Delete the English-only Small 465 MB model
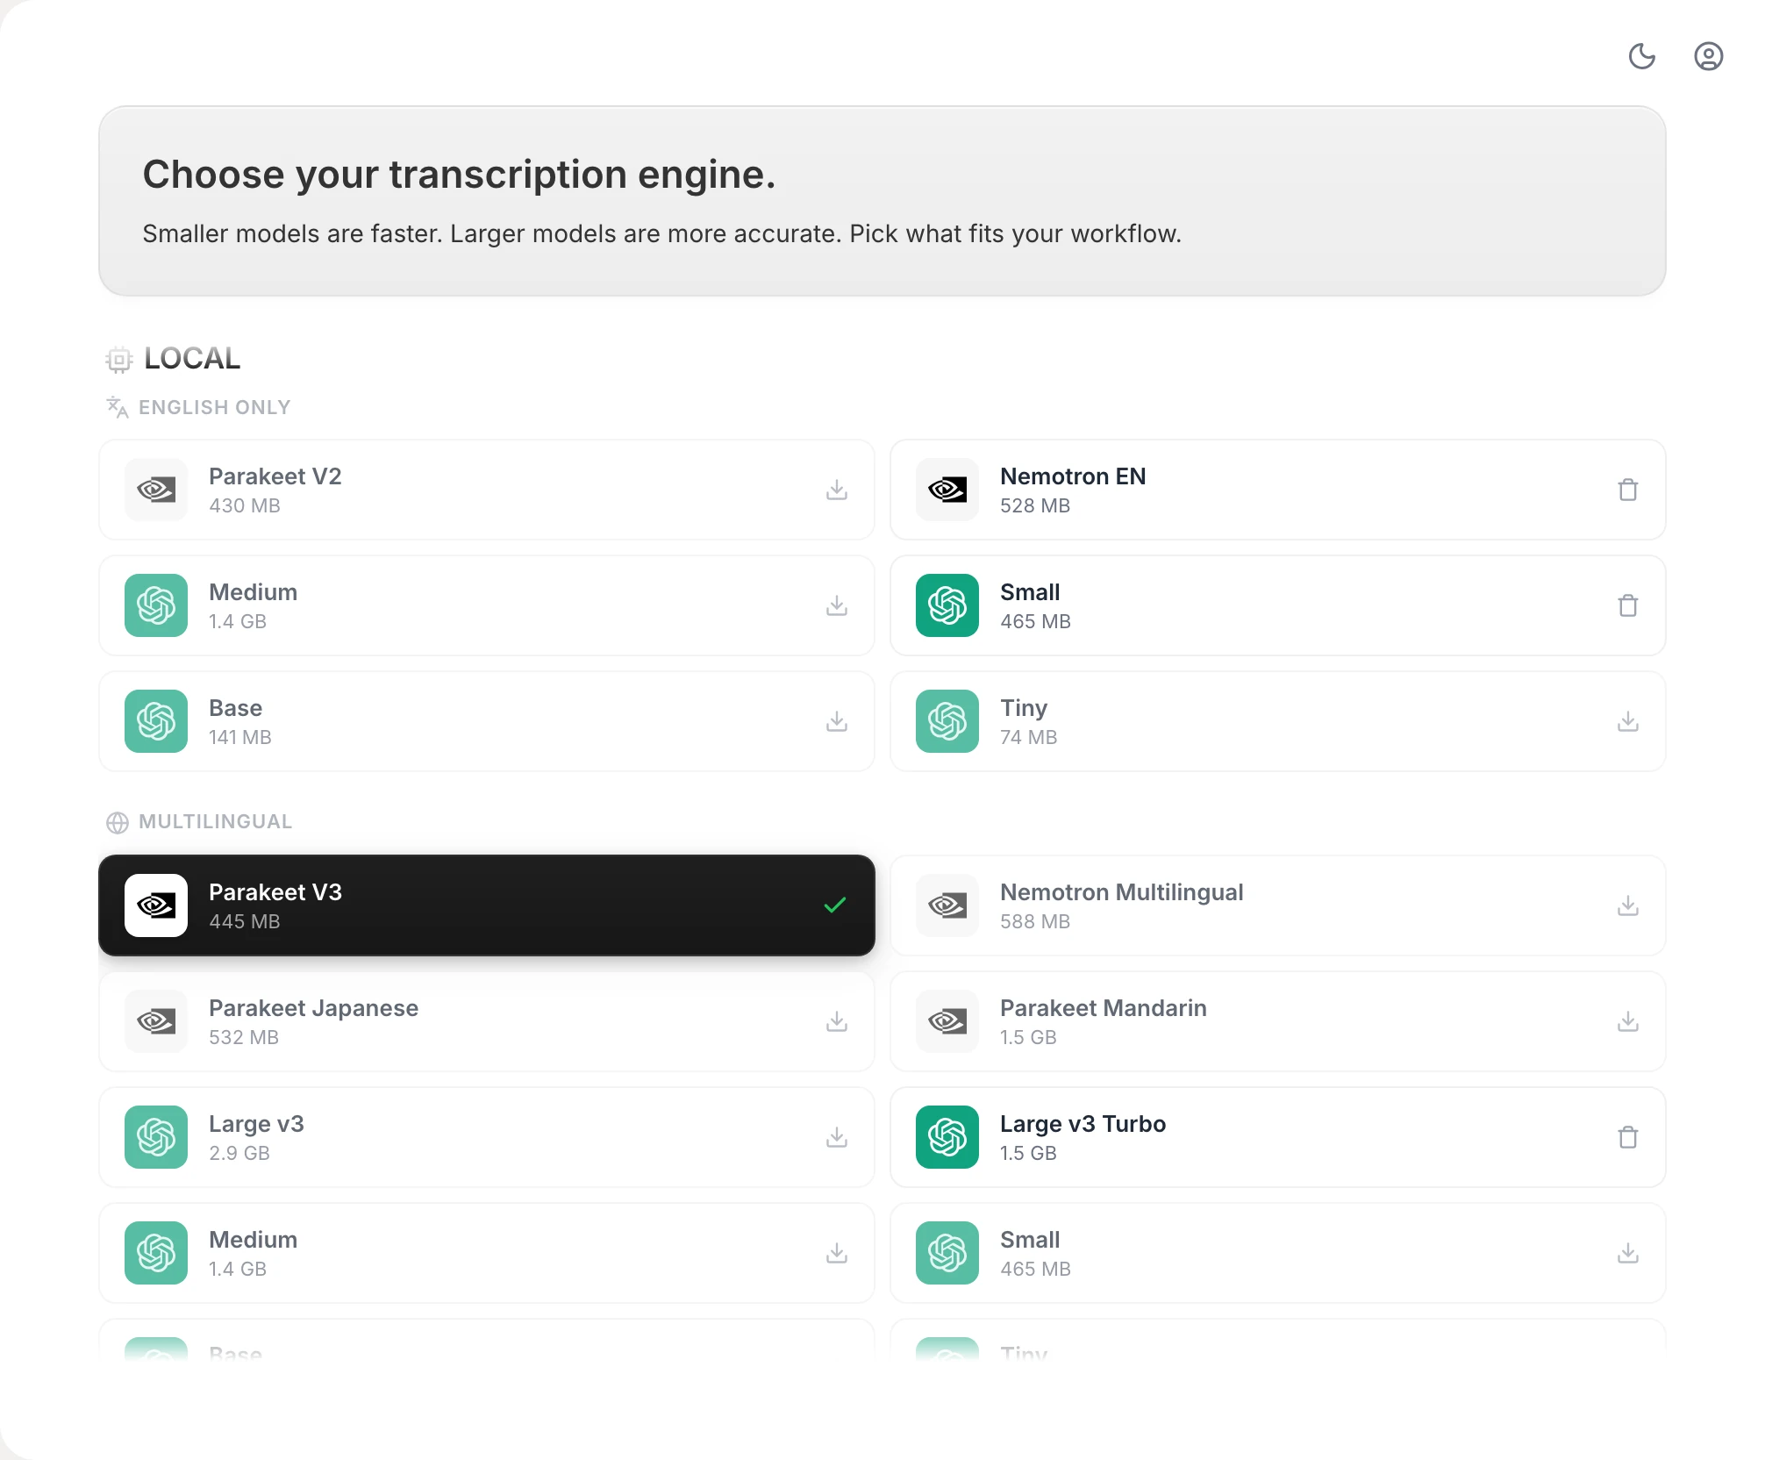This screenshot has width=1765, height=1460. (x=1628, y=605)
